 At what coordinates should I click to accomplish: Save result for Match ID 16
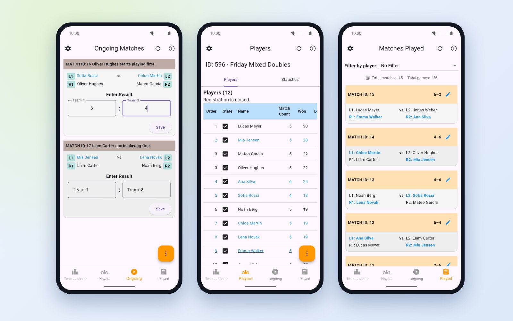(x=160, y=127)
